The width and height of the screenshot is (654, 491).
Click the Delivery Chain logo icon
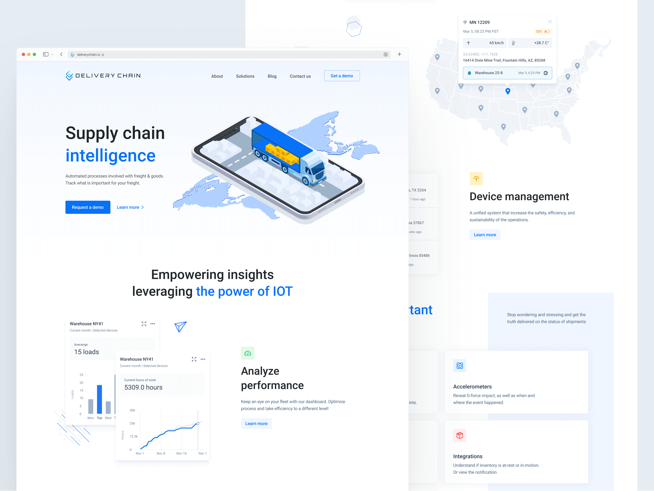(69, 76)
